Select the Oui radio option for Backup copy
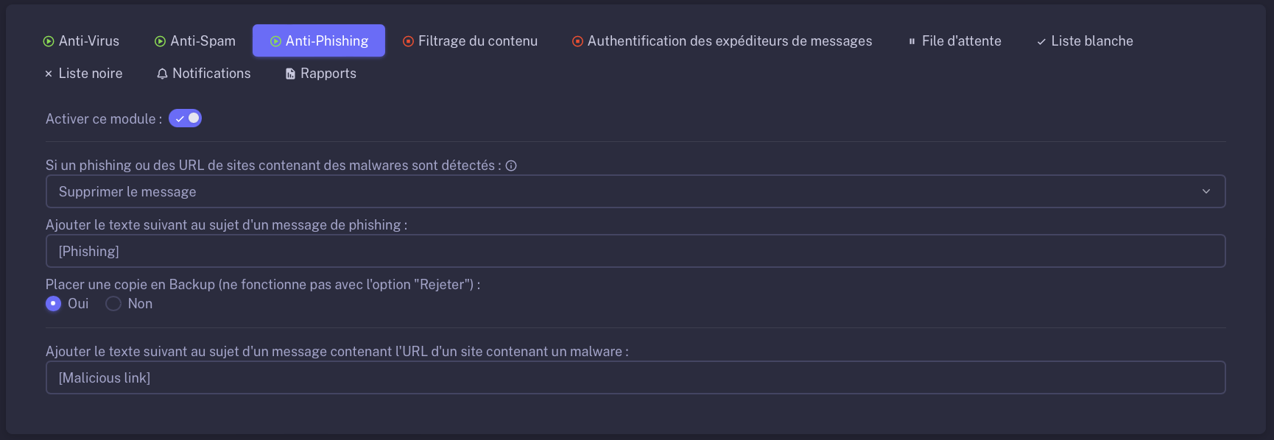1274x440 pixels. (53, 304)
